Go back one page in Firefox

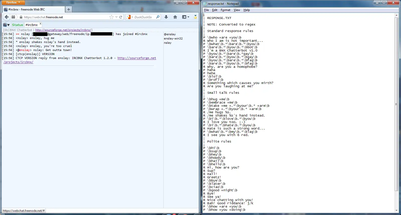(7, 17)
